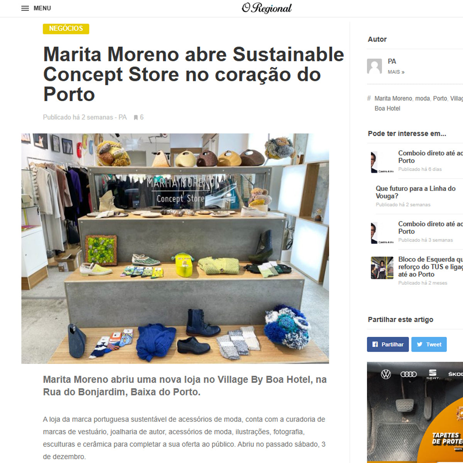Open first 'Comboio direto até ao Porto' article
The width and height of the screenshot is (463, 463).
[x=431, y=157]
